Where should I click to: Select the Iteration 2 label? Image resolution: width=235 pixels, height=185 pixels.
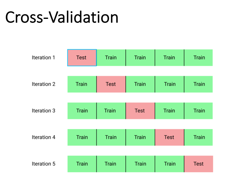(x=43, y=84)
